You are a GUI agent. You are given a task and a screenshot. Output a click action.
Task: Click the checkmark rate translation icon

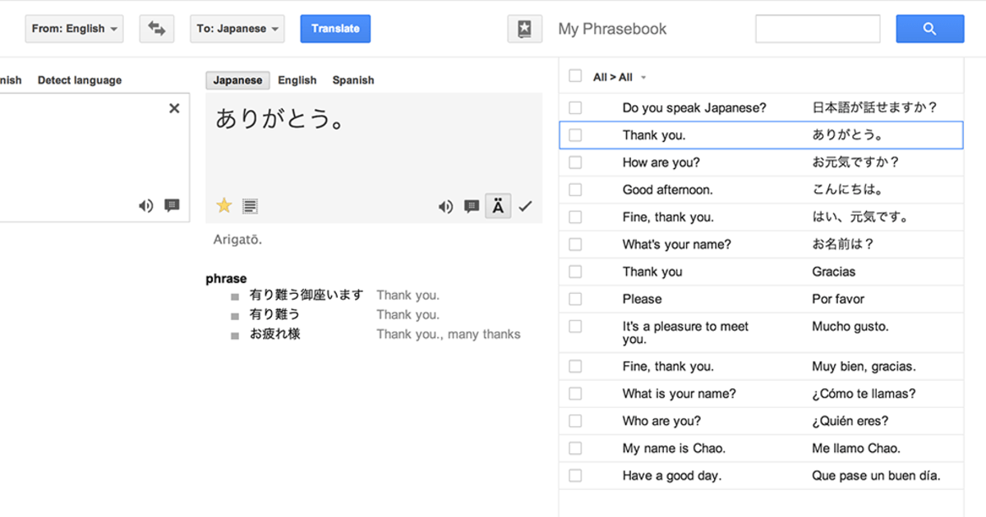click(x=526, y=207)
